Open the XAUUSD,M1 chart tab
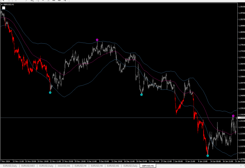245x168 pixels. coord(64,166)
